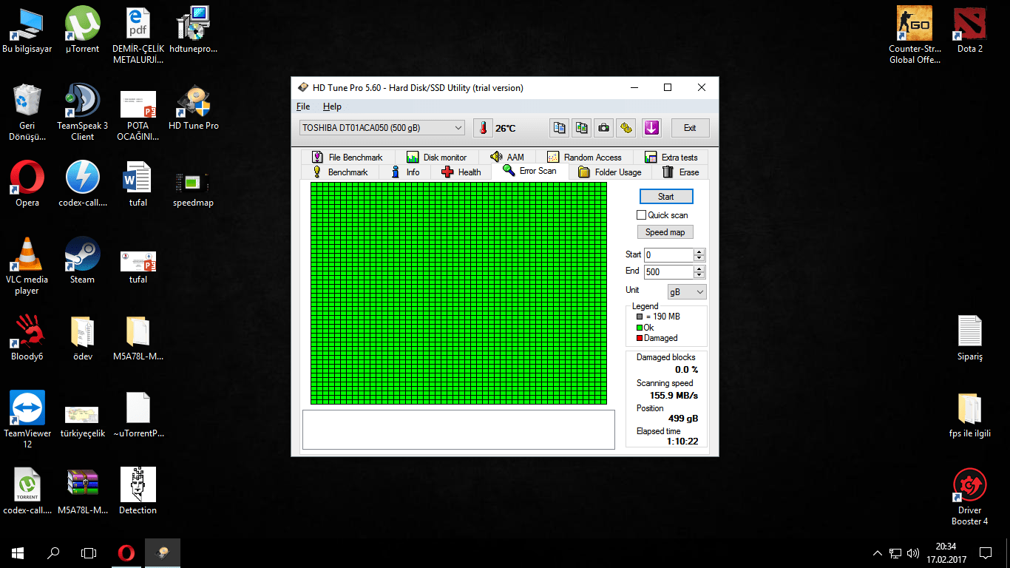Select the Sipariş document on desktop
The width and height of the screenshot is (1010, 568).
pos(970,338)
